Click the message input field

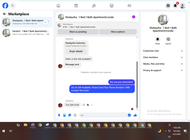pos(103,115)
